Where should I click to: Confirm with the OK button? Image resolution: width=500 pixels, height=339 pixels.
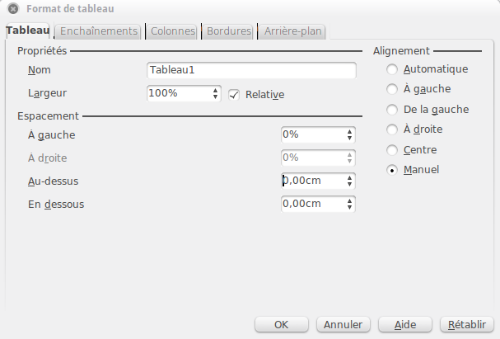pyautogui.click(x=281, y=325)
